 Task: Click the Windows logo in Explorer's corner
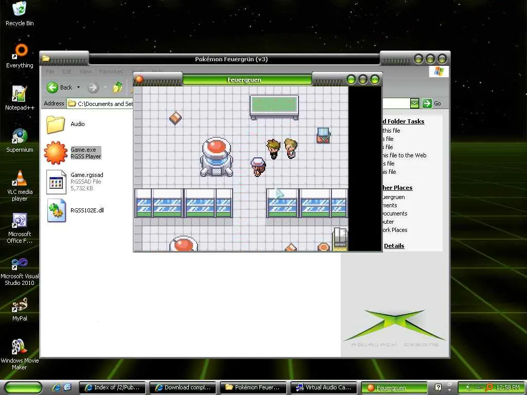tap(438, 71)
